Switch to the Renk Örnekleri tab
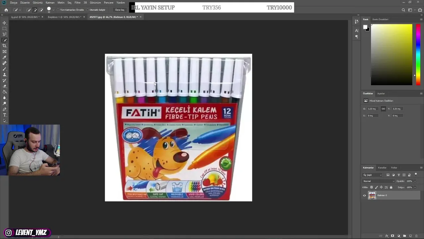The width and height of the screenshot is (424, 239). point(380,19)
